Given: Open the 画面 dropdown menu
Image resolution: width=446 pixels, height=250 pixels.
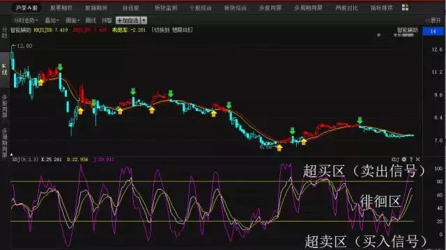Looking at the screenshot, I should pyautogui.click(x=72, y=20).
